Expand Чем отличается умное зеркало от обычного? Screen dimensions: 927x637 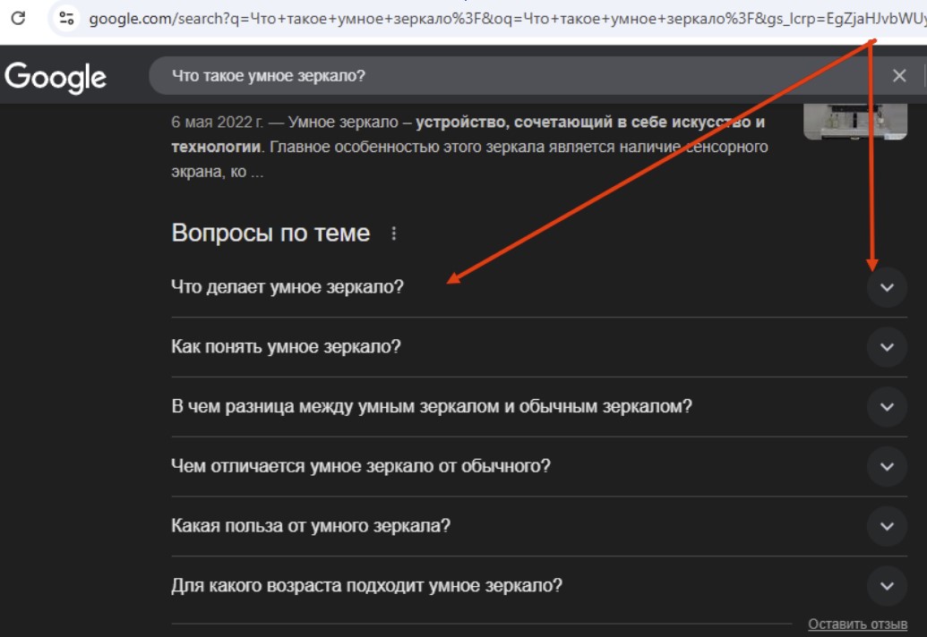point(885,465)
